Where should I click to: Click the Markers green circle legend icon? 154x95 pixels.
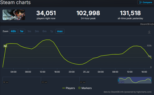point(79,88)
